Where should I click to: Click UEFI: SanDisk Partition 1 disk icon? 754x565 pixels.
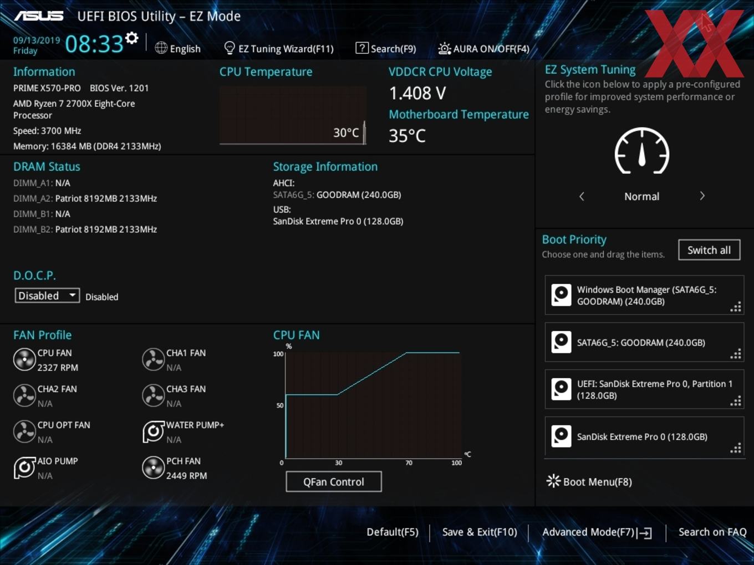[561, 389]
